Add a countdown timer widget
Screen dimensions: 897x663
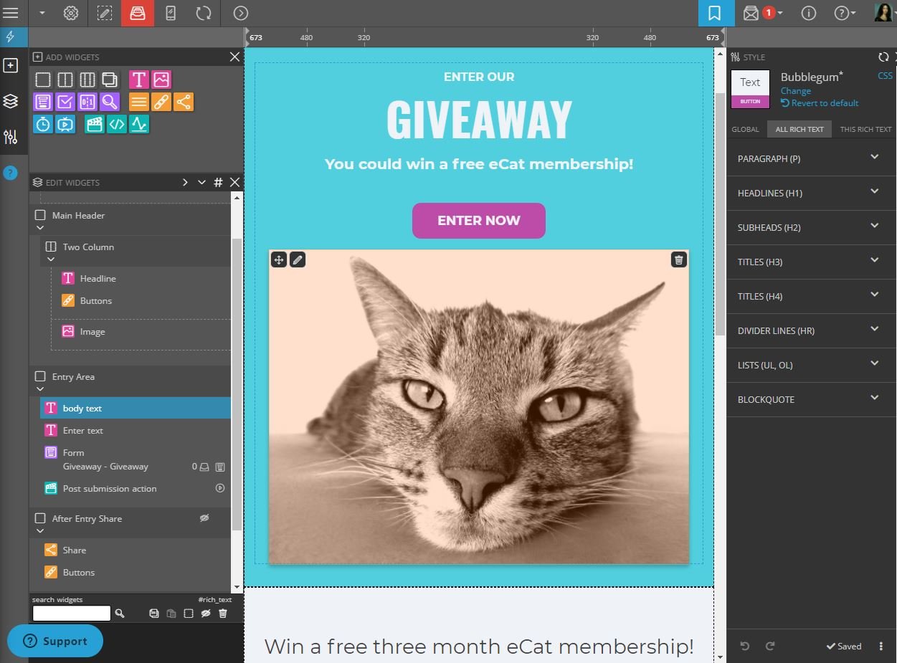43,124
